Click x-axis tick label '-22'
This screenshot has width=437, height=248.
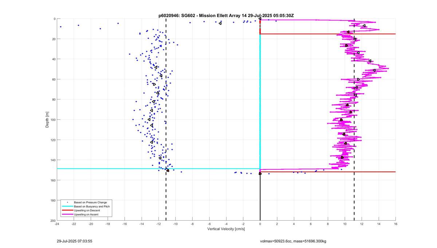coord(74,224)
